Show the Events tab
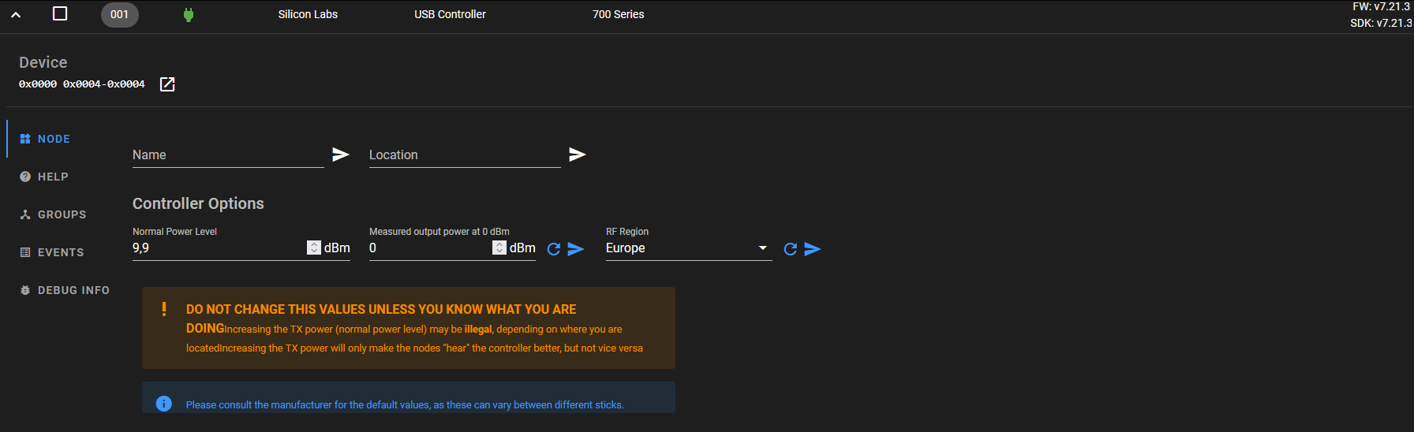Viewport: 1414px width, 432px height. click(60, 252)
